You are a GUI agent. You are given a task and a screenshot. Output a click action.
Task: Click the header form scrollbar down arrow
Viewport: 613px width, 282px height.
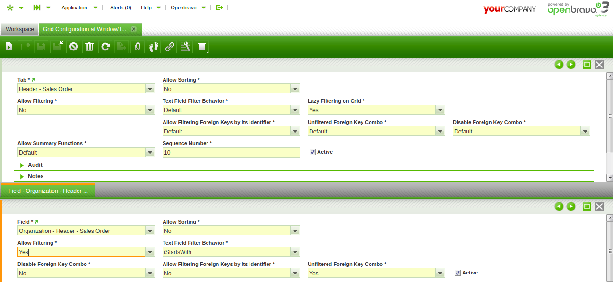[610, 178]
